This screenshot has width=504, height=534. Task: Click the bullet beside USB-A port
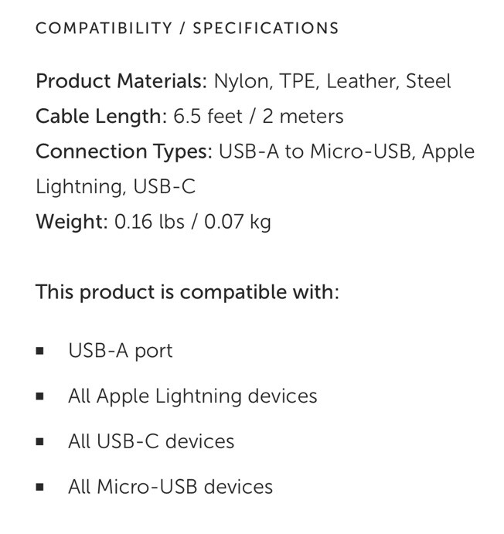click(x=40, y=351)
